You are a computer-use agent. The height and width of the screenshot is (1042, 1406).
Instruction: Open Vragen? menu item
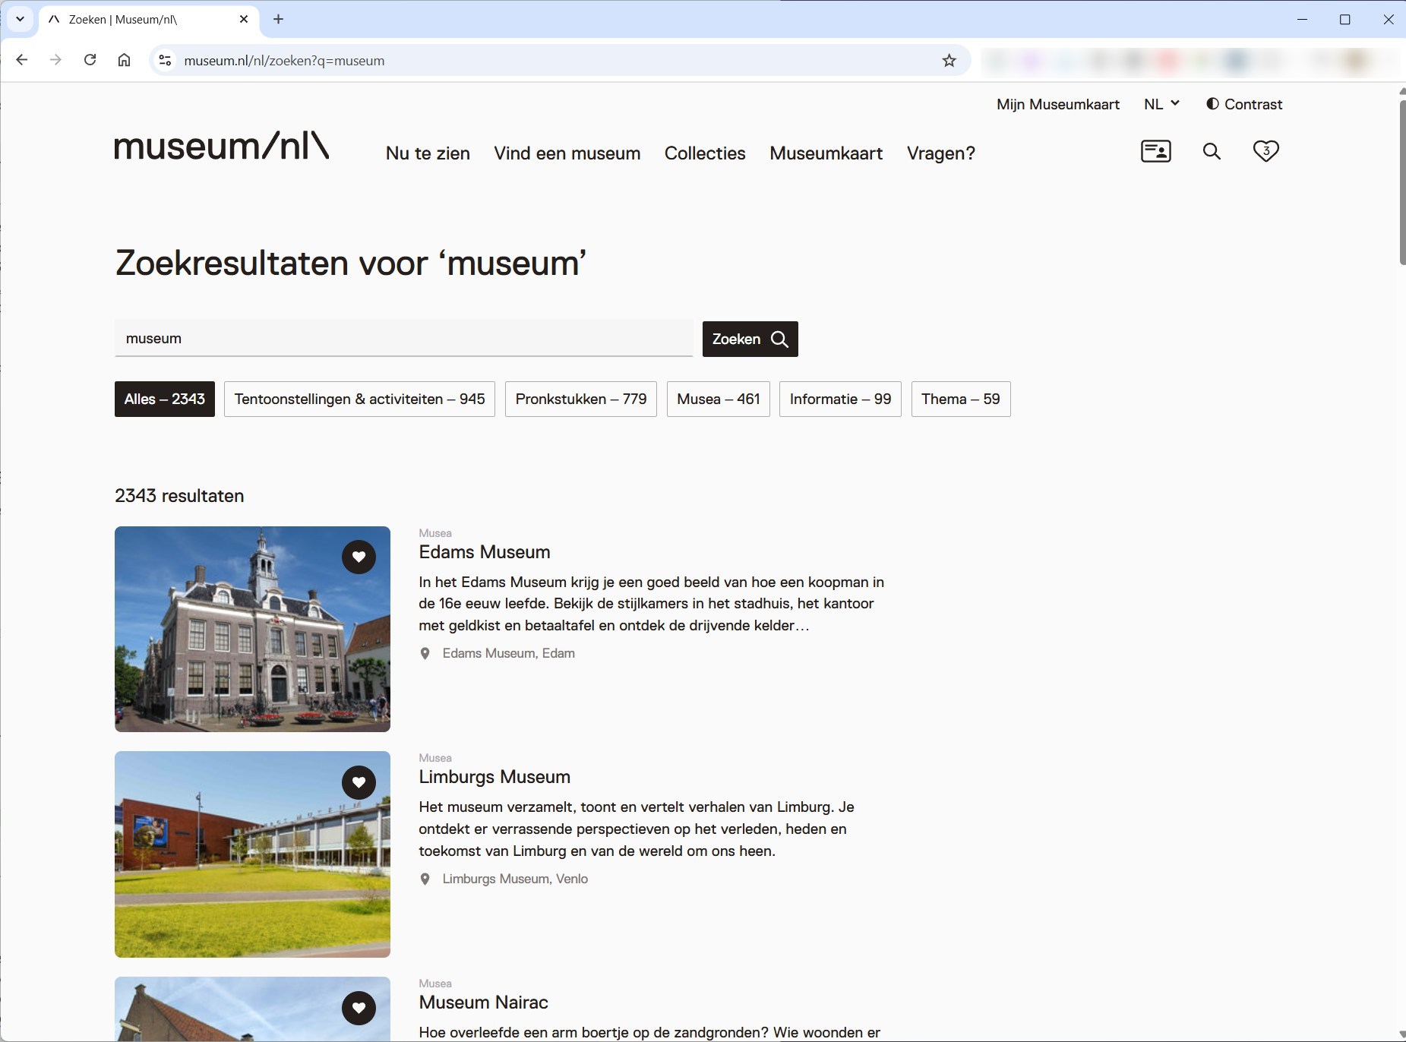[x=941, y=153]
